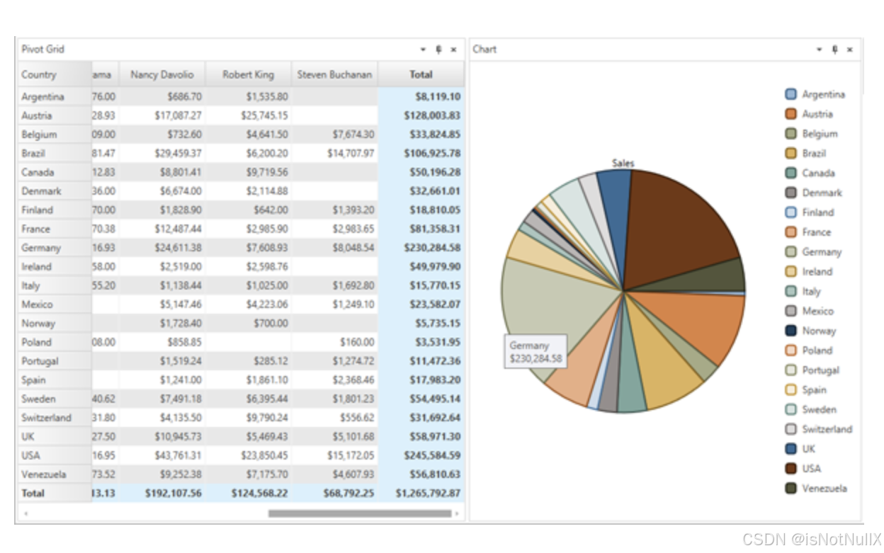This screenshot has height=553, width=884.
Task: Click the Germany legend color swatch
Action: [791, 251]
